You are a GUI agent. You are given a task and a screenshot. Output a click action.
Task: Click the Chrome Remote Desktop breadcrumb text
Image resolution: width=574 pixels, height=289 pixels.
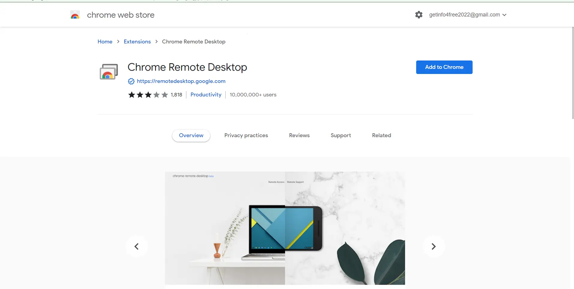coord(194,42)
